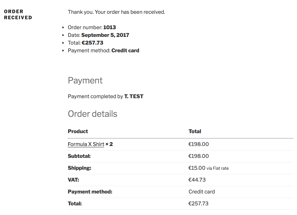This screenshot has height=215, width=297.
Task: Click the €15.00 flat rate shipping amount
Action: pos(197,168)
